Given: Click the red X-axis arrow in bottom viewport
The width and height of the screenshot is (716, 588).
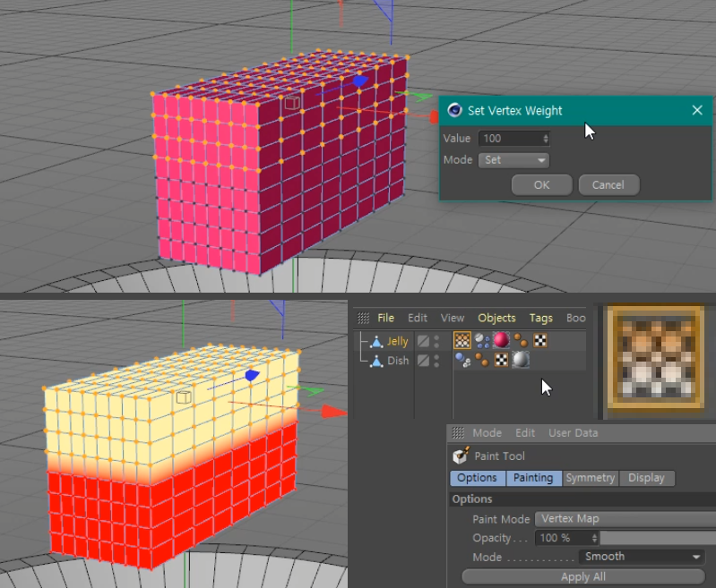Looking at the screenshot, I should click(x=333, y=411).
